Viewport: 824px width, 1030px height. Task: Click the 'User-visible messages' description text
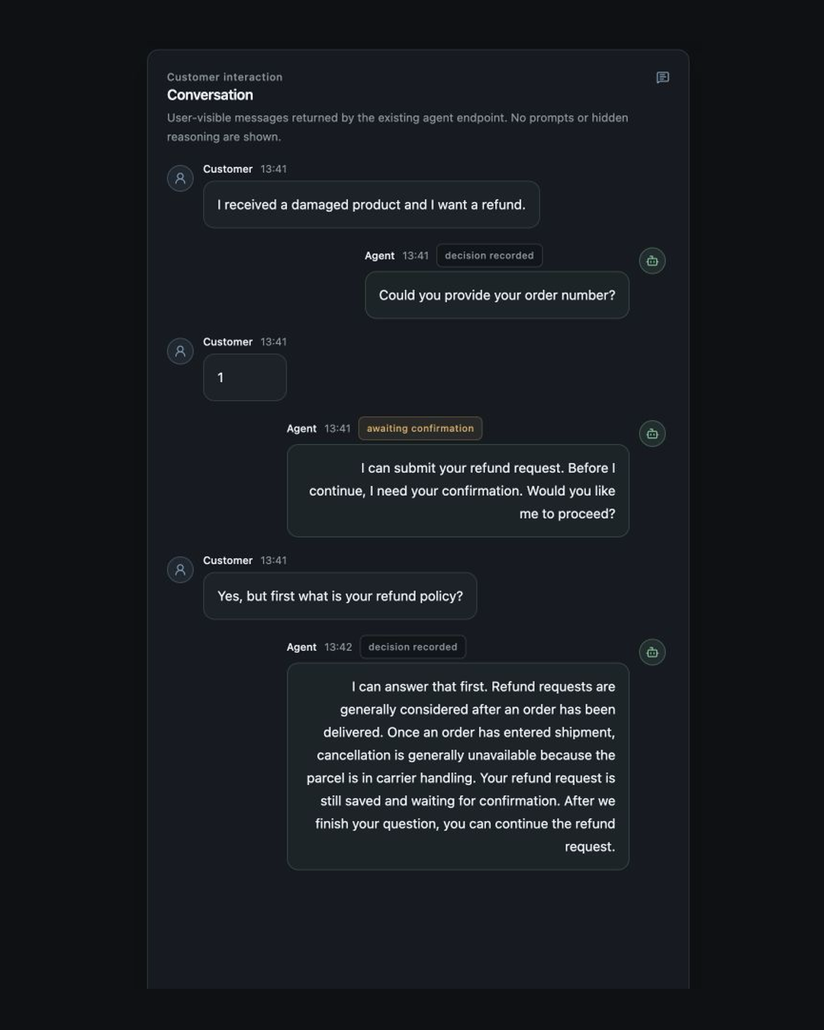398,127
